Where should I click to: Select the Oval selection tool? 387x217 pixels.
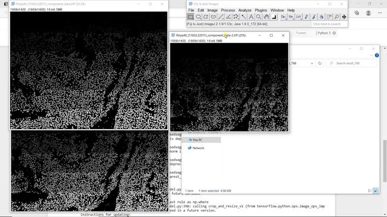pyautogui.click(x=198, y=17)
